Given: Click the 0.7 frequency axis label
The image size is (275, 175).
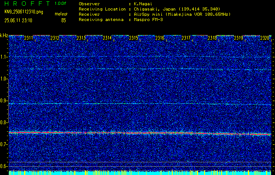Looking at the screenshot, I should [3, 144].
